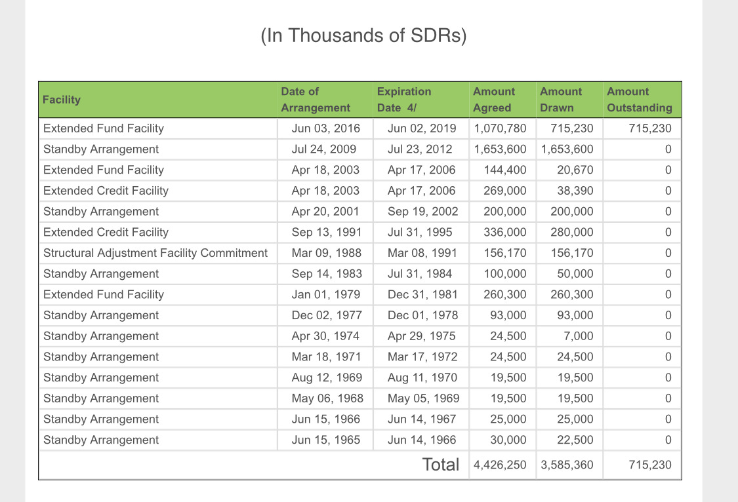Click drawn amount 20,670
This screenshot has height=502, width=738.
pos(575,170)
